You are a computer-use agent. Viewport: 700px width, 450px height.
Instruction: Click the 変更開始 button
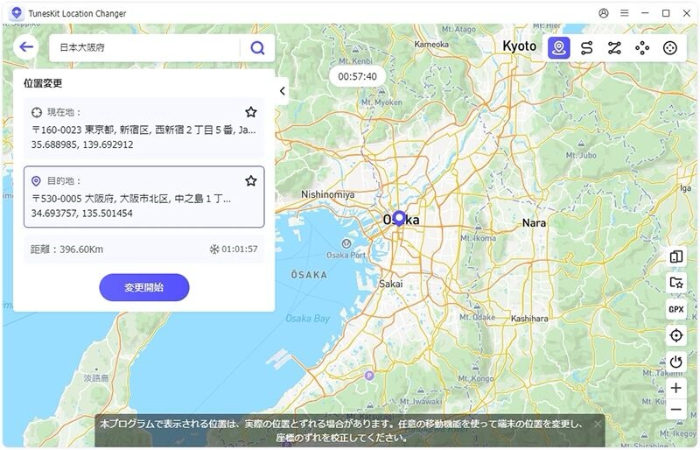pos(144,287)
